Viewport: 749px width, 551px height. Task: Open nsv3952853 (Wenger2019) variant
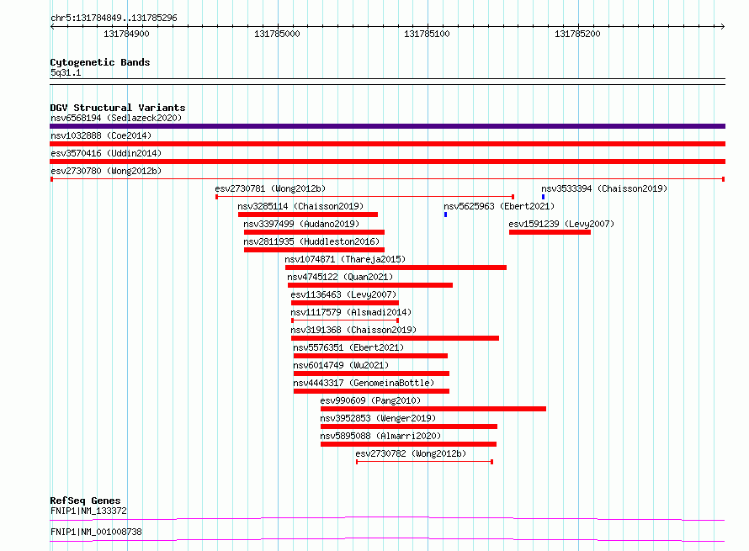(x=379, y=418)
